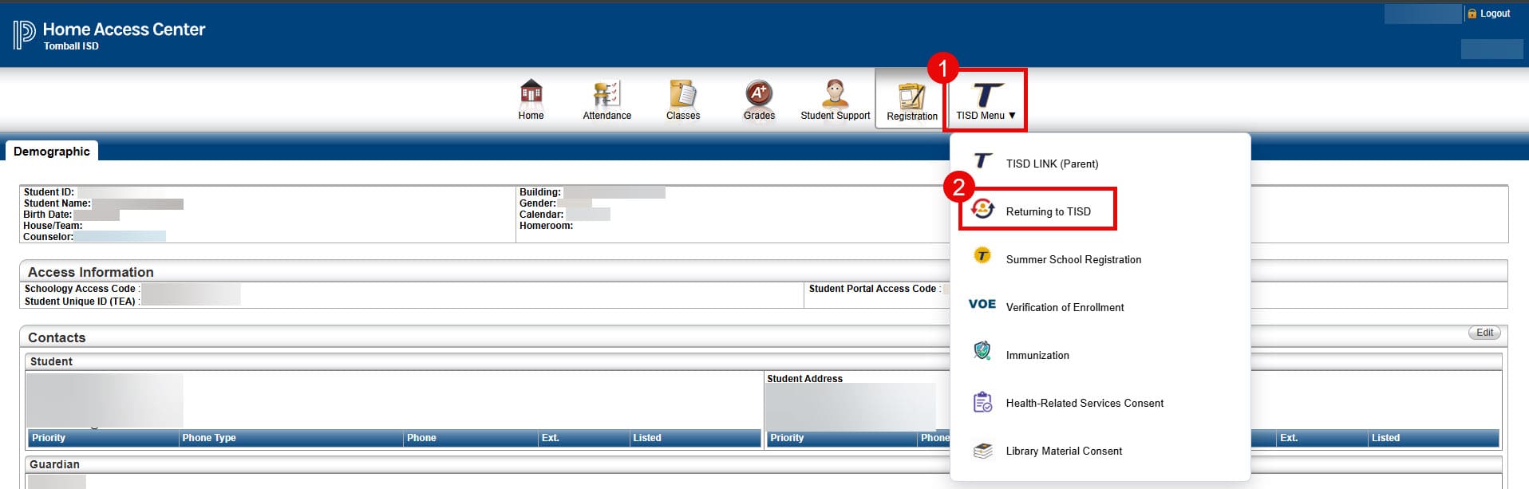1529x489 pixels.
Task: Open the Registration clipboard icon
Action: pos(911,95)
